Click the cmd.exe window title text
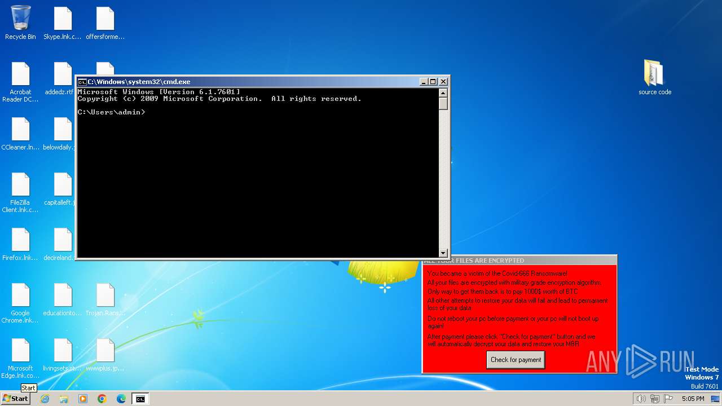 click(139, 82)
